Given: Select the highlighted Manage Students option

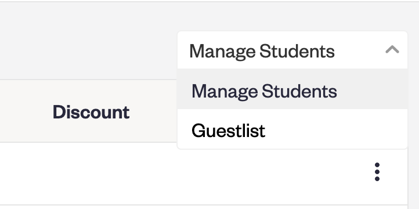Looking at the screenshot, I should pos(292,89).
